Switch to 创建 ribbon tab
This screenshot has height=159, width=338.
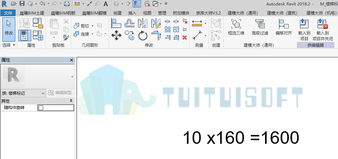[x=117, y=13]
